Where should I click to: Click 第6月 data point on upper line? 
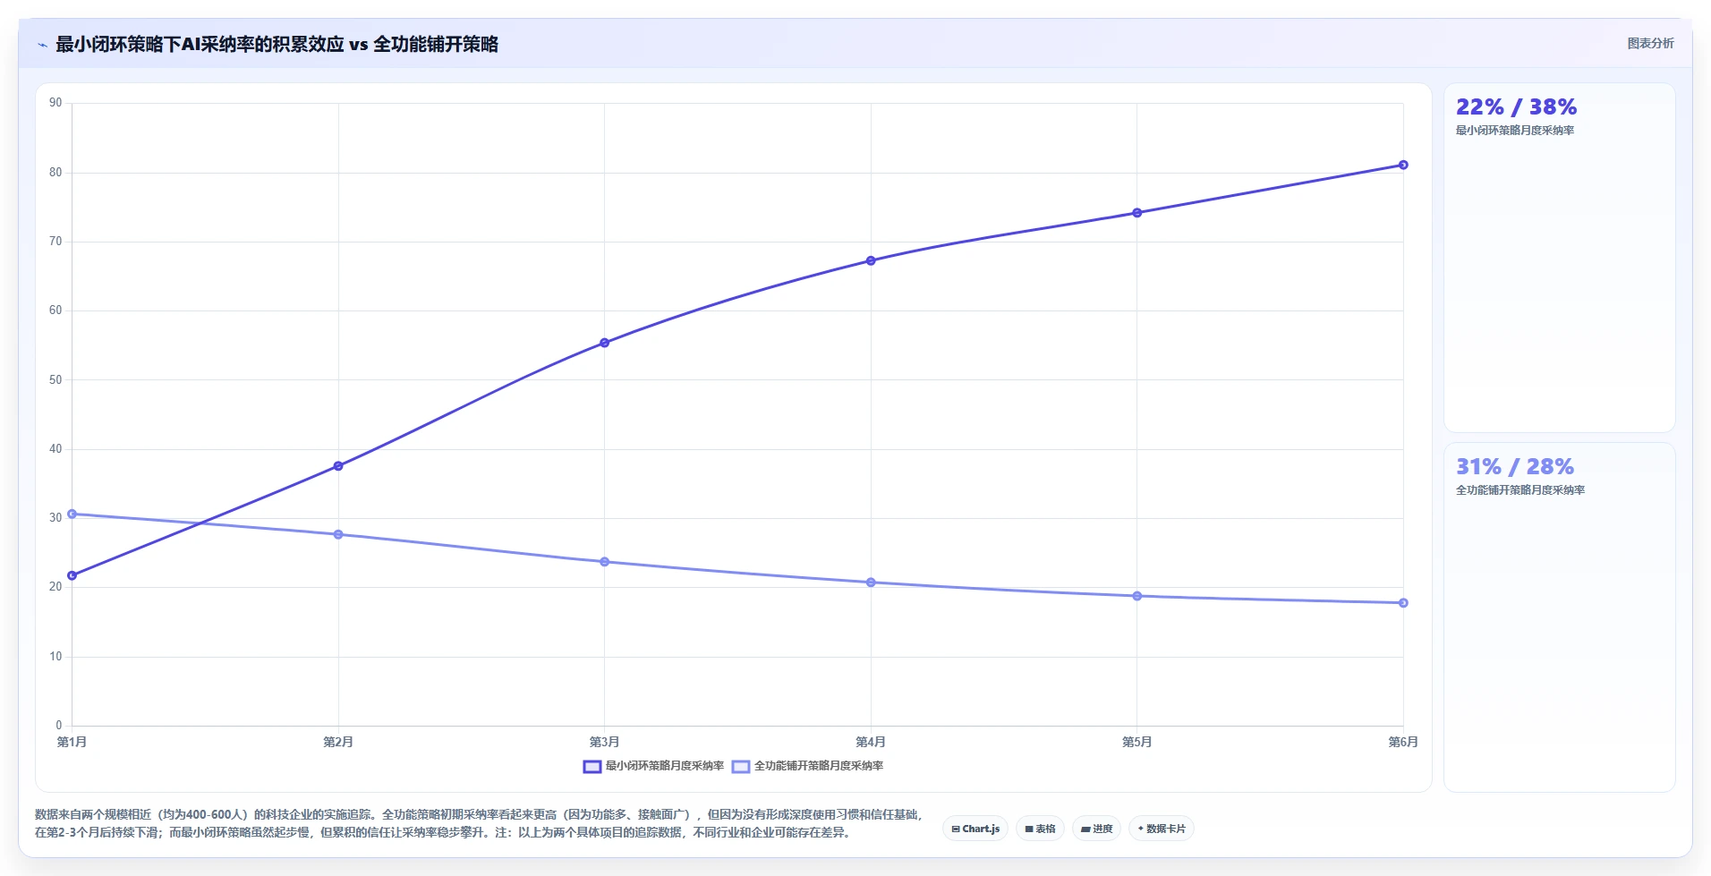click(x=1403, y=165)
